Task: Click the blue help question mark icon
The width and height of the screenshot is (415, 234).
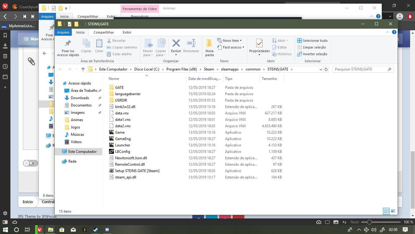Action: 394,32
